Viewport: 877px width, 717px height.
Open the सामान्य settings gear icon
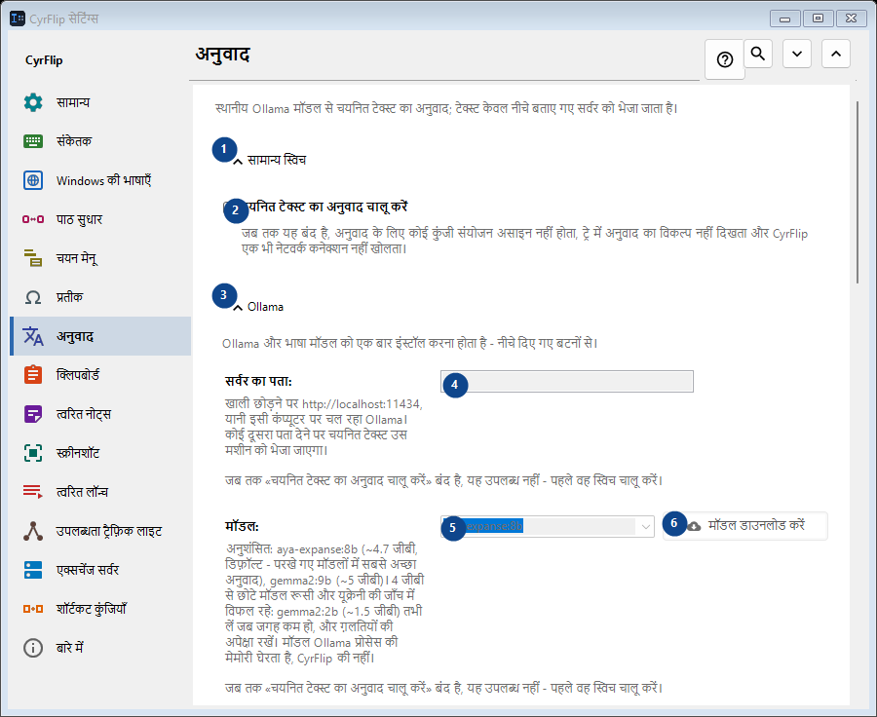(x=33, y=102)
